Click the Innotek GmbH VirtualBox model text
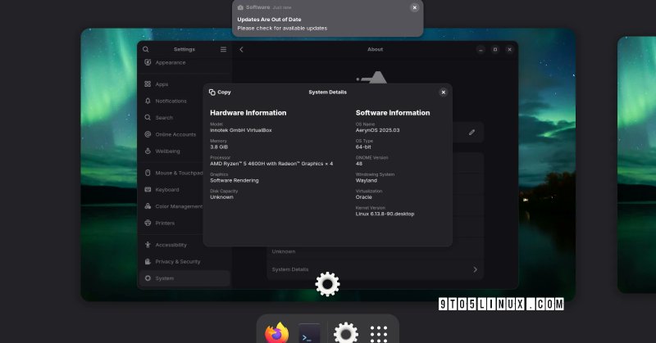The height and width of the screenshot is (343, 656). click(241, 130)
